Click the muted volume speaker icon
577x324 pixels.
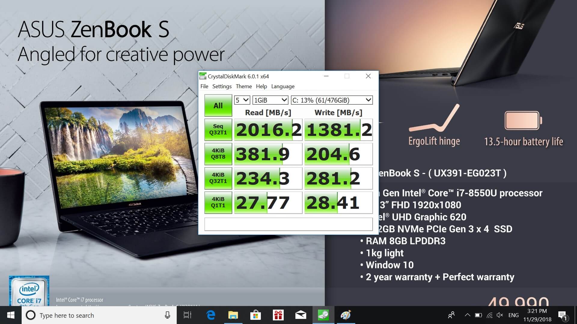coord(500,315)
